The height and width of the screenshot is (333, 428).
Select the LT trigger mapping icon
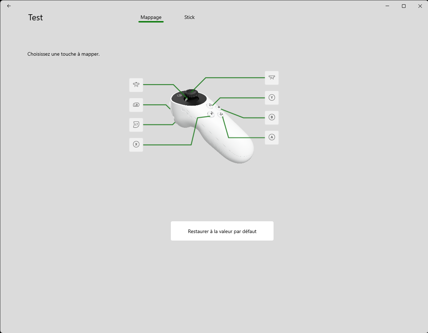[136, 125]
